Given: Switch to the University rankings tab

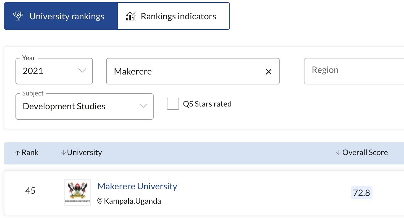Looking at the screenshot, I should [x=61, y=16].
